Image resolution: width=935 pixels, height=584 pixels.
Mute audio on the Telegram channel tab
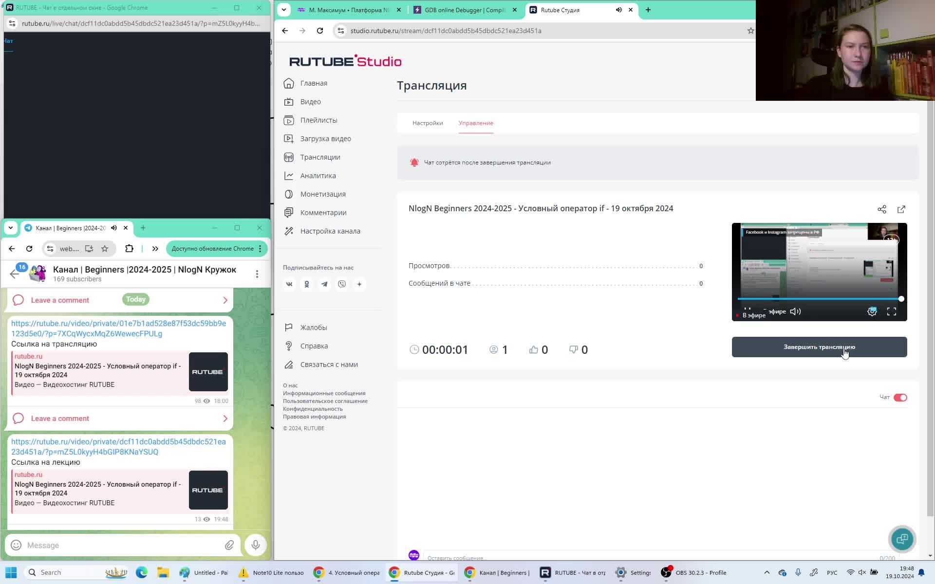pos(114,228)
